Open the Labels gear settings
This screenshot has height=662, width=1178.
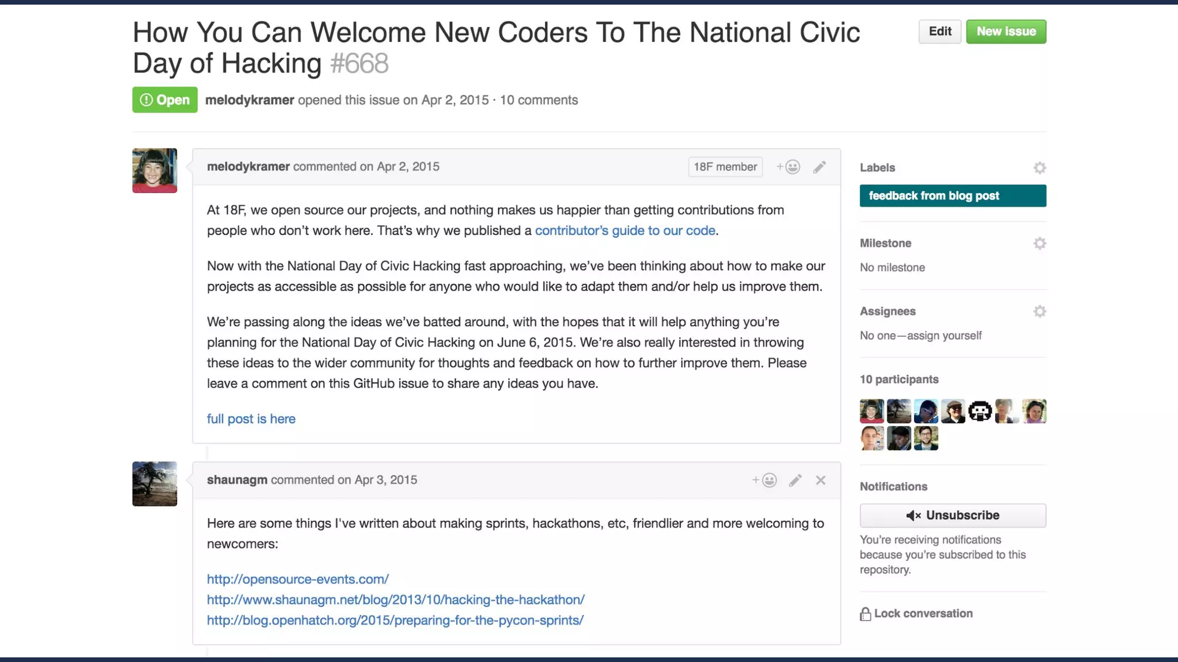click(1039, 168)
